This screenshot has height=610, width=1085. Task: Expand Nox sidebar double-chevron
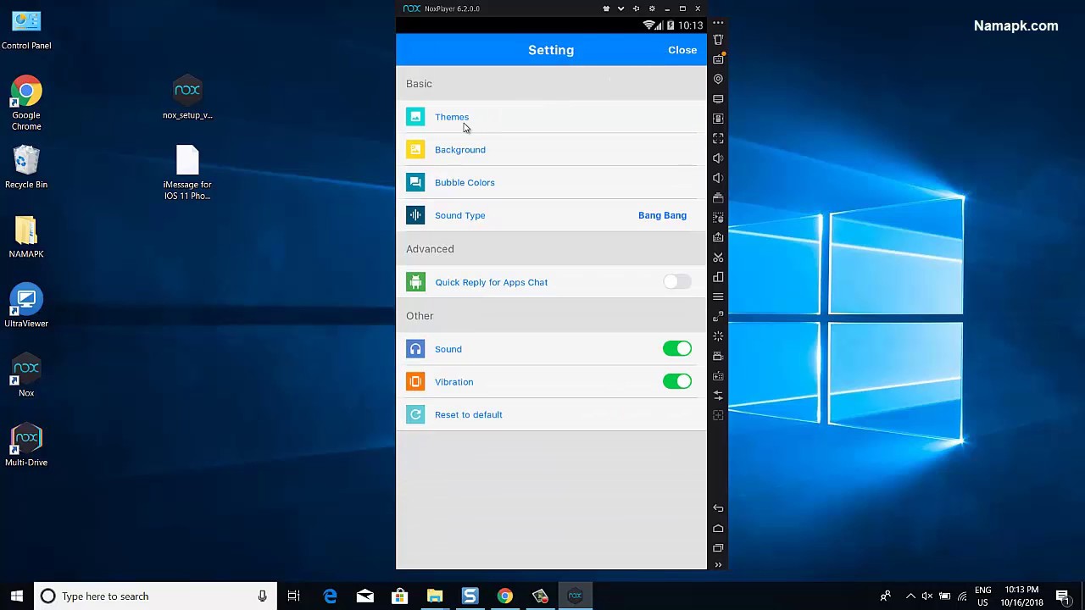718,565
